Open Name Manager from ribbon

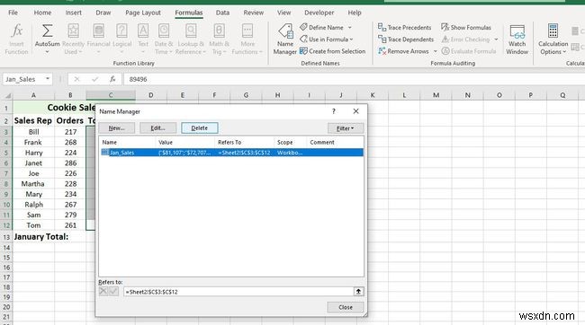(285, 40)
